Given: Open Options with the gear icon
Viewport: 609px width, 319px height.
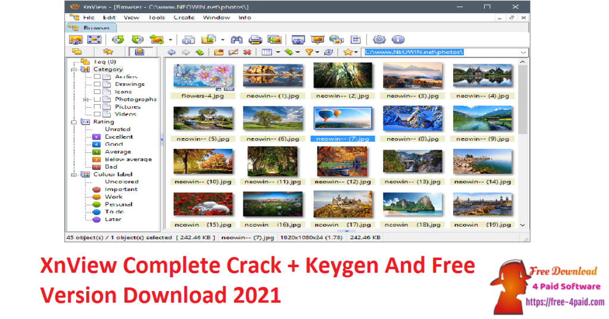Looking at the screenshot, I should click(379, 40).
